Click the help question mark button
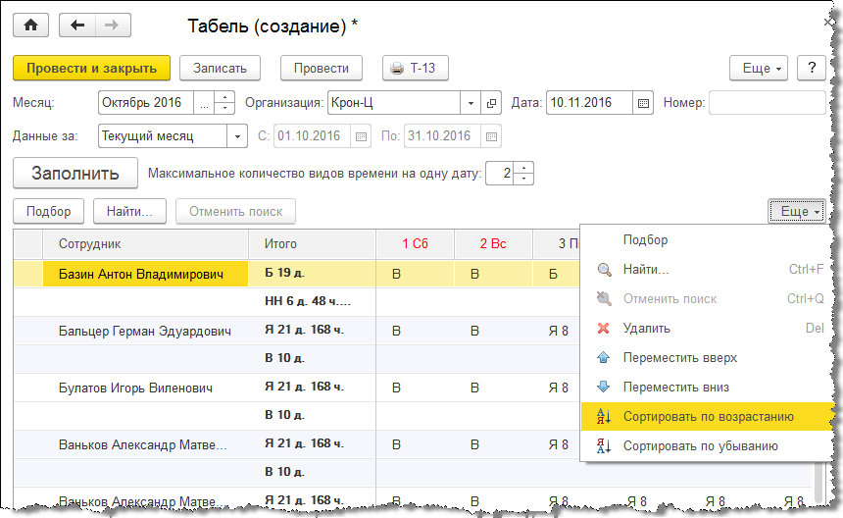Screen dimensions: 843x518 click(x=812, y=69)
